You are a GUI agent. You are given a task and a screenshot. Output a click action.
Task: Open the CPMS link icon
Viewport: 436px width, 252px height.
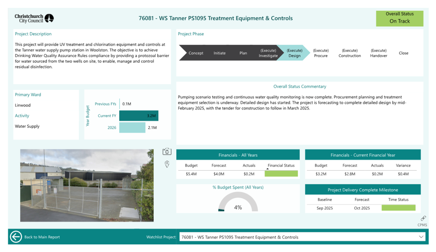click(x=423, y=218)
